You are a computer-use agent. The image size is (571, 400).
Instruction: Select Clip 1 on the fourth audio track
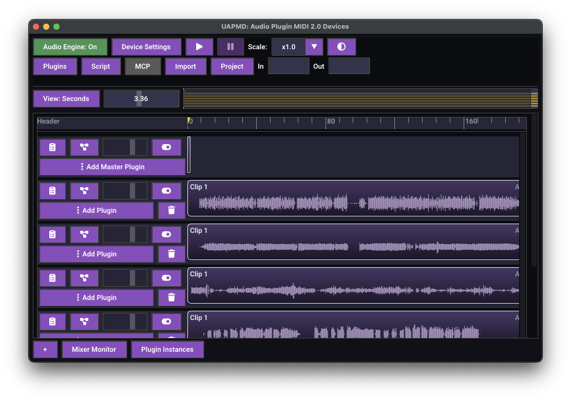click(353, 325)
